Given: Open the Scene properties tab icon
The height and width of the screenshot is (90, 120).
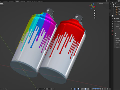Looking at the screenshot, I should [112, 28].
